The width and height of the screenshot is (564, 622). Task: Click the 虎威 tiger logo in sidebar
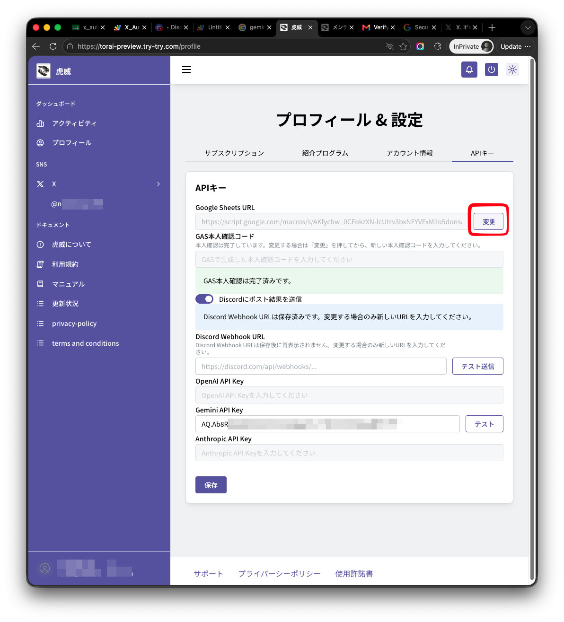click(x=44, y=71)
